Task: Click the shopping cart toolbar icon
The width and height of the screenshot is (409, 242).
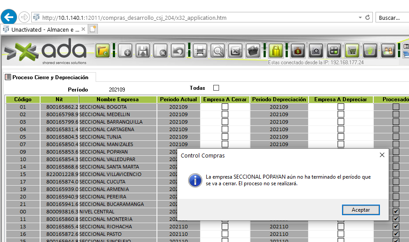Action: [352, 51]
